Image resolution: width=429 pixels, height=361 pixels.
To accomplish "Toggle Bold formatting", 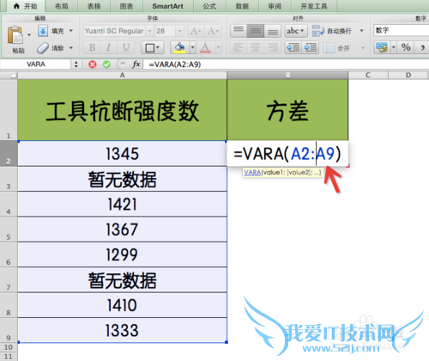I will 92,47.
